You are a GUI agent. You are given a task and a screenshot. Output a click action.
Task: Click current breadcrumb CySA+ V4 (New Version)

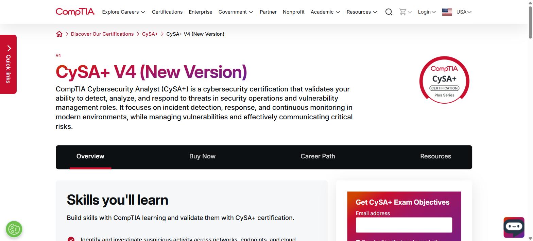tap(195, 34)
